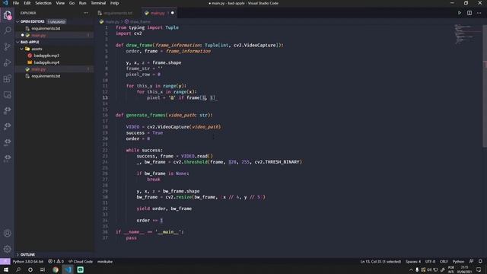Open the Extensions view
Screen dimensions: 487x274
[x=7, y=78]
